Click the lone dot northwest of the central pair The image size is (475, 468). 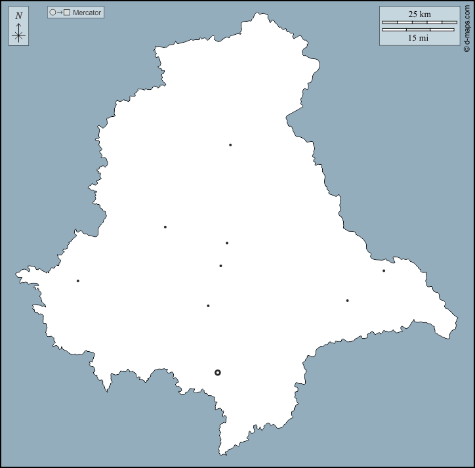(x=165, y=227)
